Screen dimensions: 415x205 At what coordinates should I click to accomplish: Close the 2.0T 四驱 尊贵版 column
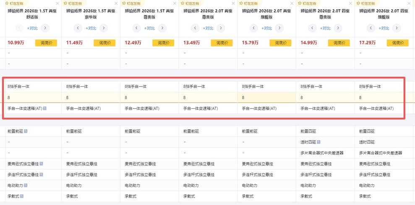[x=350, y=3]
